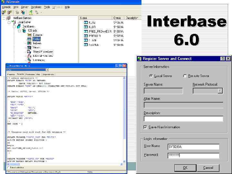This screenshot has height=174, width=232.
Task: Click the Register Server toolbar icon in IBConsole
Action: (4, 13)
